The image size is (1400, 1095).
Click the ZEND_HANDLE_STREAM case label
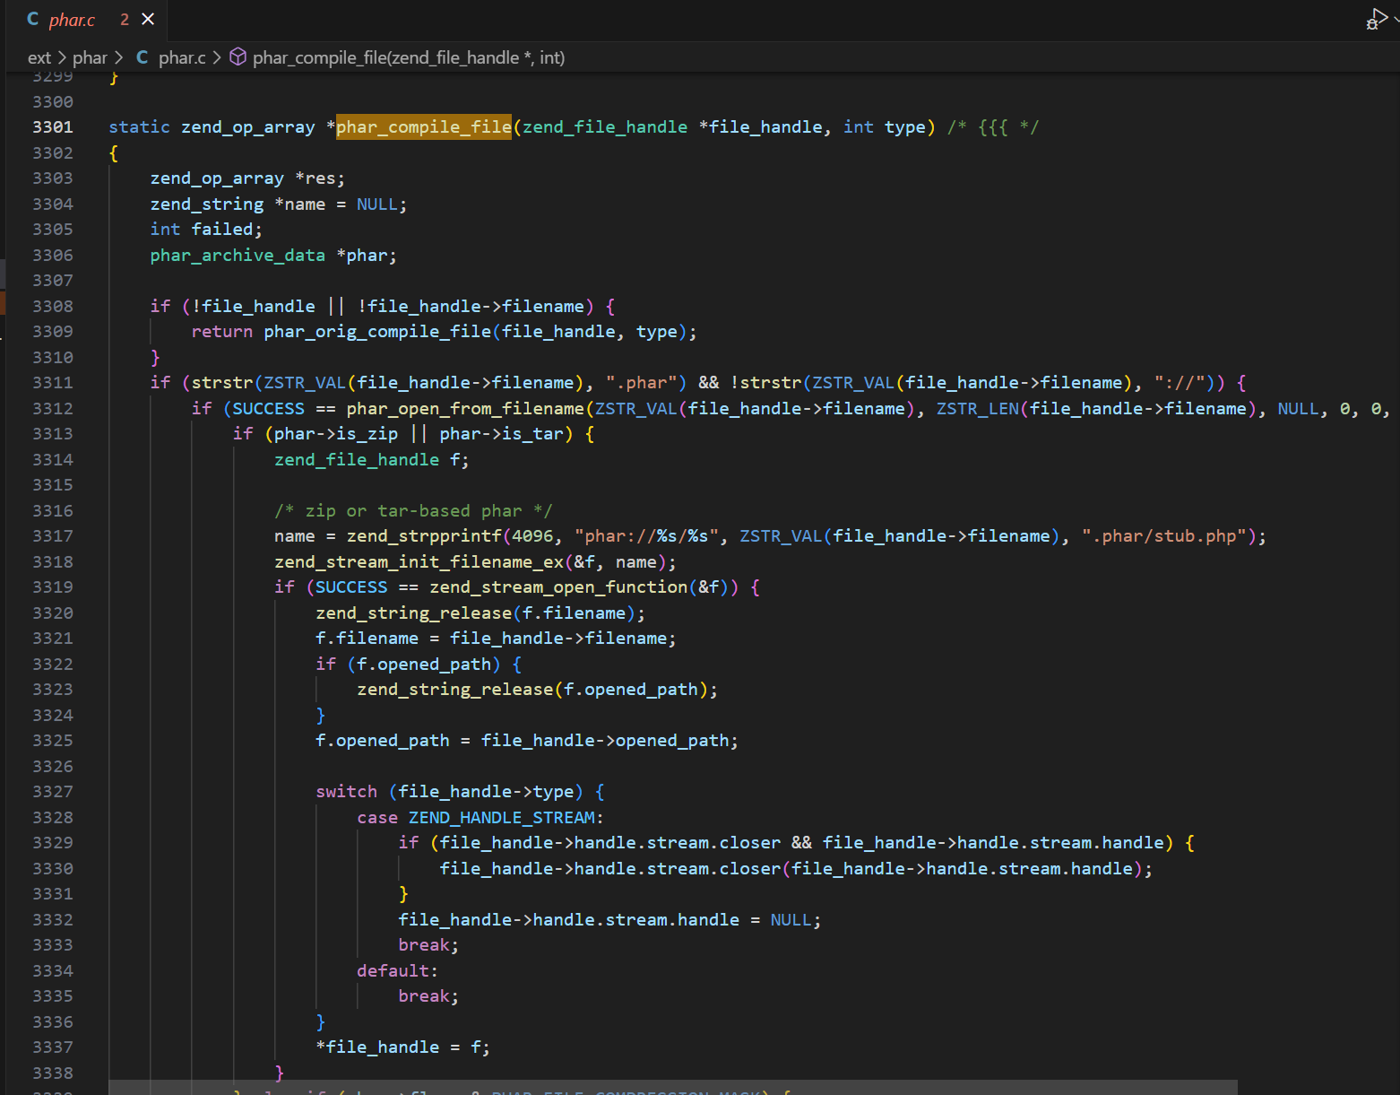[502, 818]
